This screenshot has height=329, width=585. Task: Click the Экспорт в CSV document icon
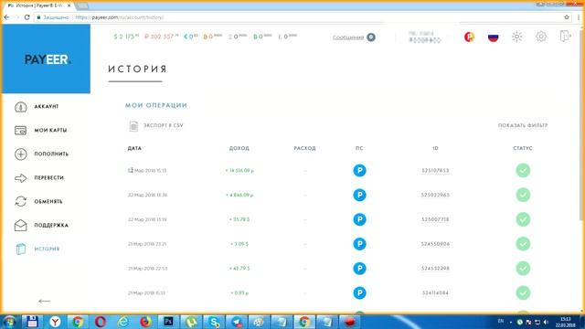pyautogui.click(x=133, y=126)
